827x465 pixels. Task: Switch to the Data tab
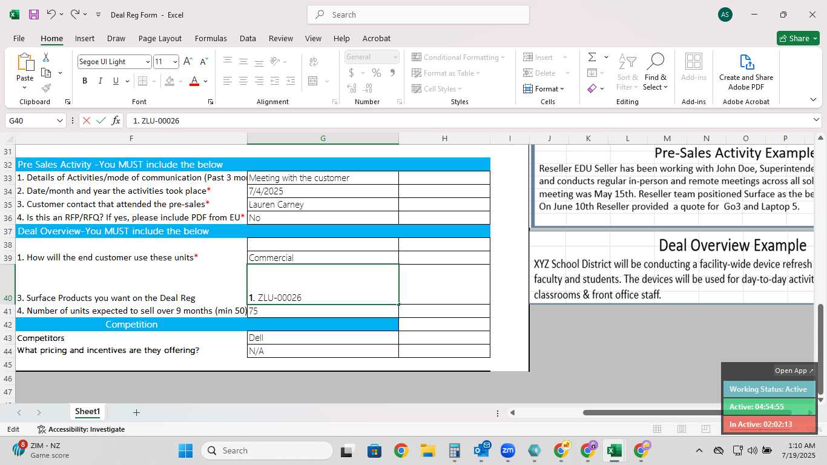(x=248, y=38)
